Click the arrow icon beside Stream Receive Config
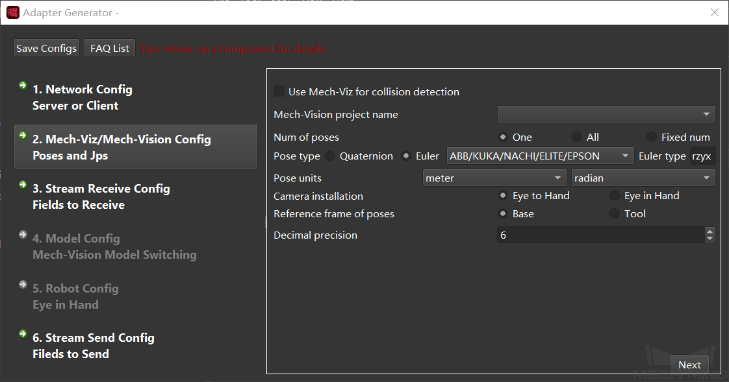Viewport: 729px width, 382px height. pos(23,184)
